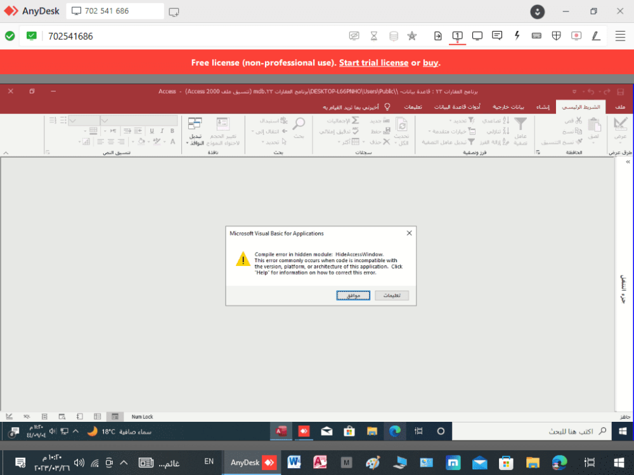Open the AnyDesk display settings monitor icon

[x=477, y=36]
